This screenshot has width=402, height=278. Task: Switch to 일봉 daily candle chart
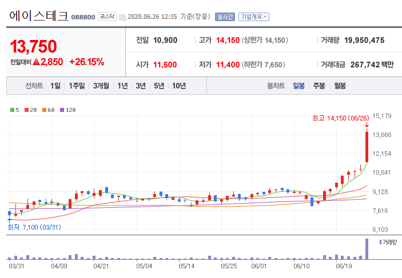click(299, 86)
